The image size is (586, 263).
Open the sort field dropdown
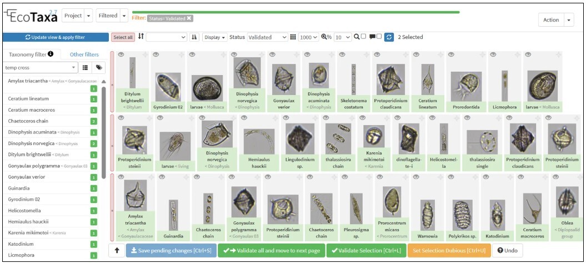pos(166,37)
